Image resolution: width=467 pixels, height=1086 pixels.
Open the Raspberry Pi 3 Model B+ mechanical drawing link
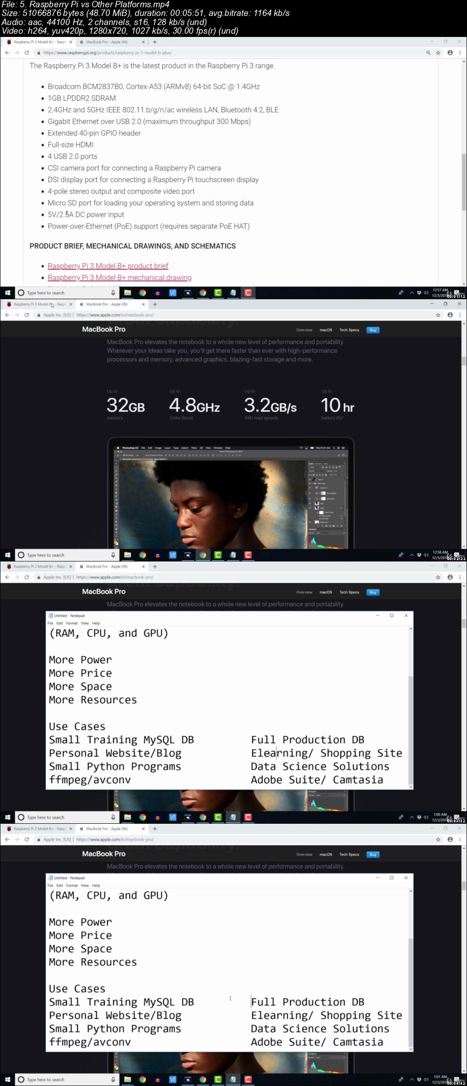pos(119,277)
